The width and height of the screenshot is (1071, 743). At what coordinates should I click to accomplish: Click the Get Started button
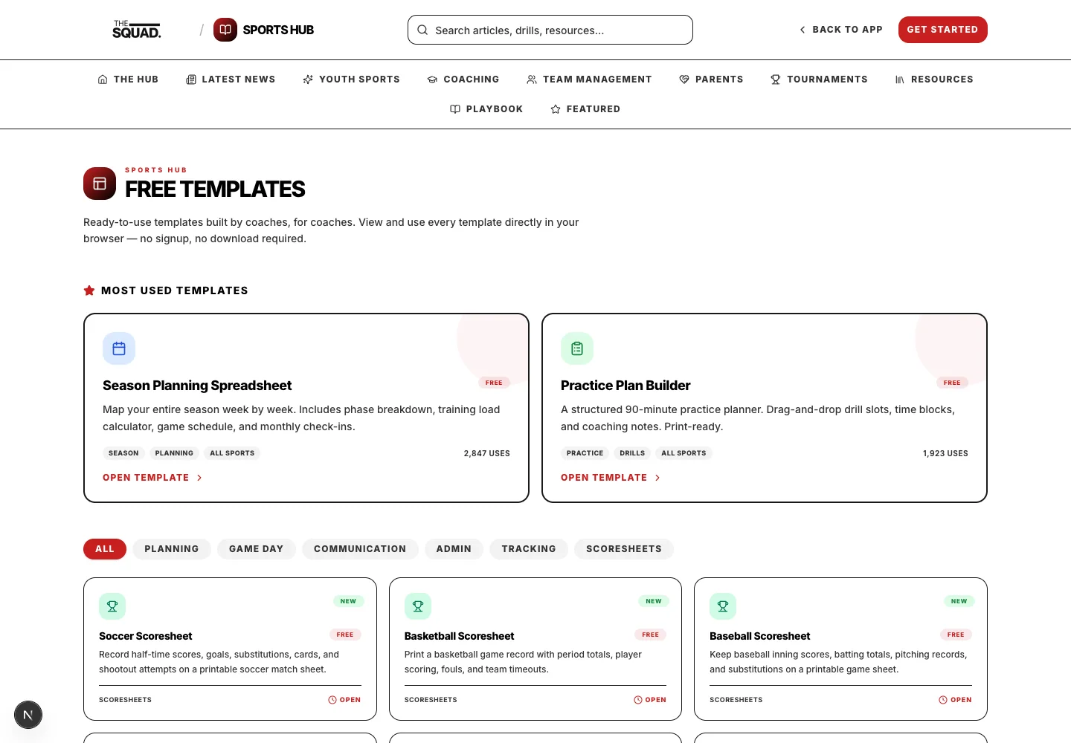pyautogui.click(x=943, y=30)
